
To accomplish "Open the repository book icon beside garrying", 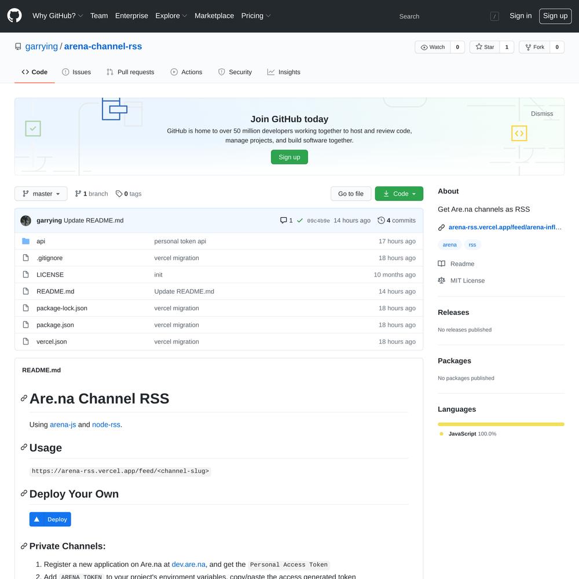I will tap(18, 46).
